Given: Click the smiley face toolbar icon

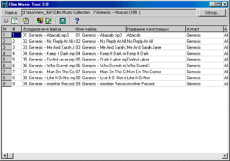Looking at the screenshot, I should point(63,21).
